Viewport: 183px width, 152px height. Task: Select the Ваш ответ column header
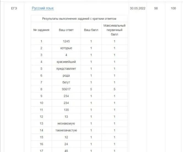[x=66, y=30]
